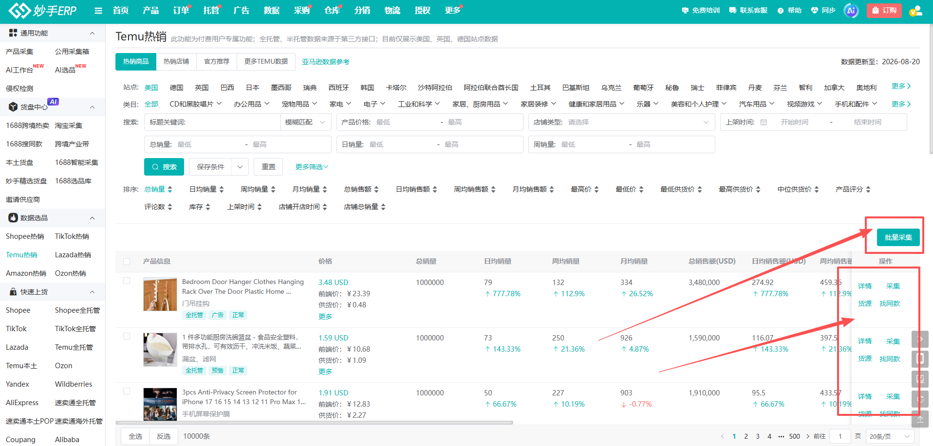Image resolution: width=933 pixels, height=446 pixels.
Task: Open the 产品 top menu
Action: point(151,11)
